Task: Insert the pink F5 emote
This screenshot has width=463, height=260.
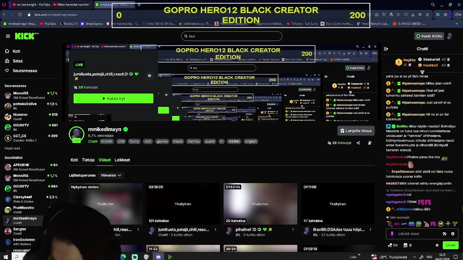Action: pos(433,224)
